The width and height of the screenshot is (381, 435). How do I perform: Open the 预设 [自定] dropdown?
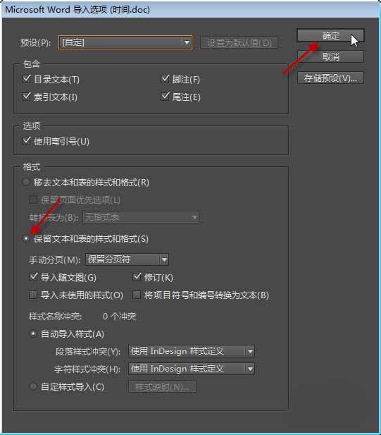pyautogui.click(x=125, y=42)
